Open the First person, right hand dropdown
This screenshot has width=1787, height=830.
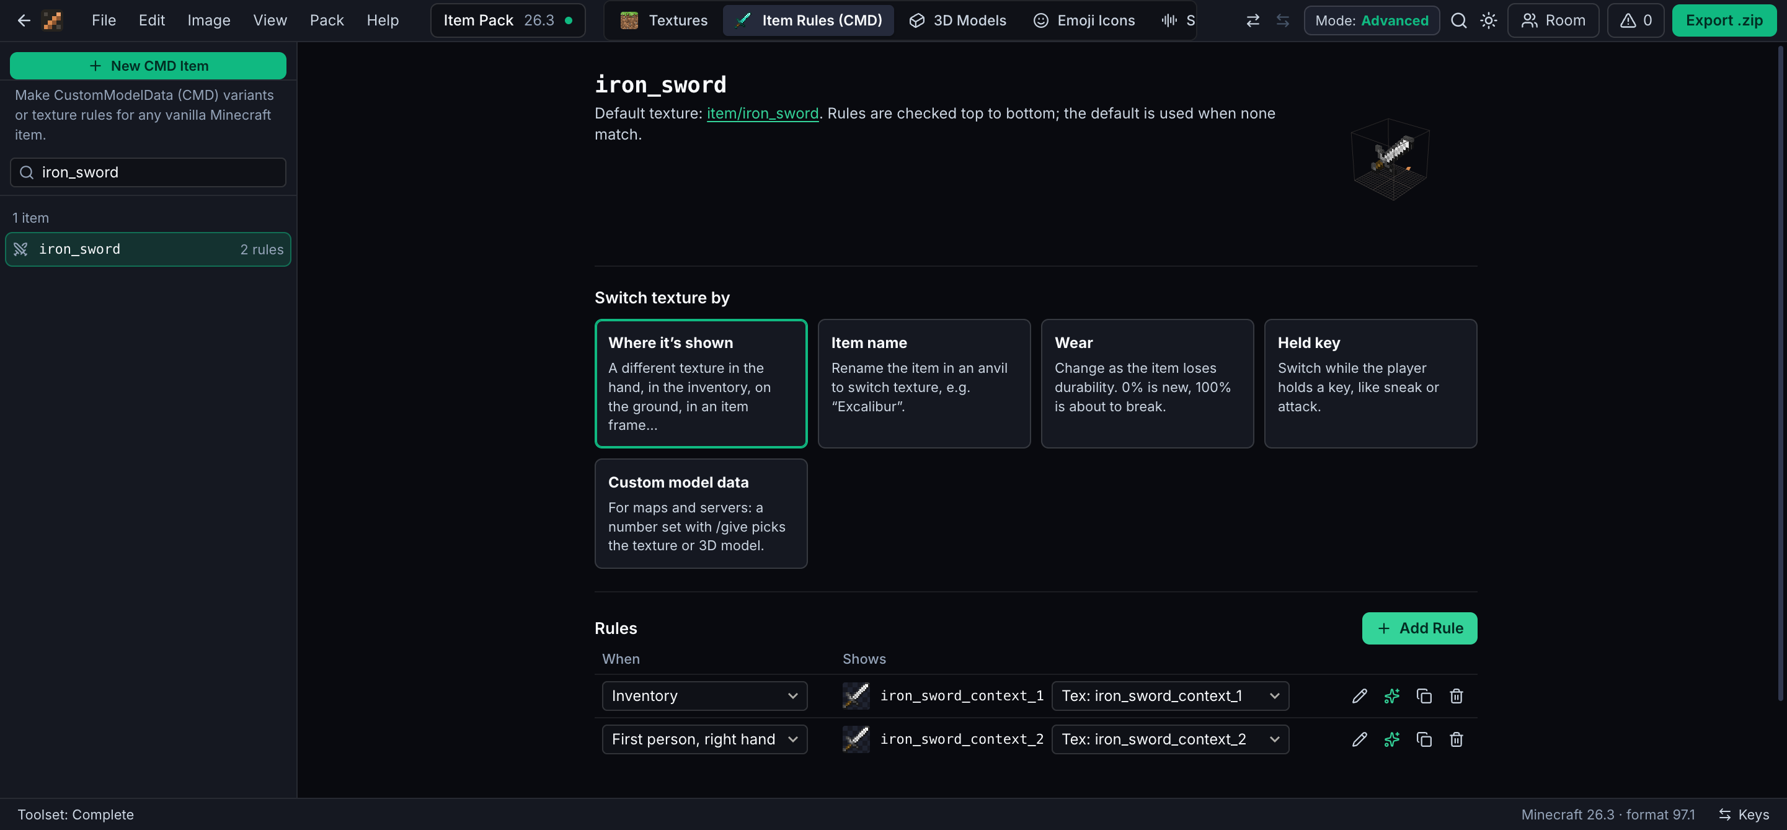pyautogui.click(x=705, y=740)
